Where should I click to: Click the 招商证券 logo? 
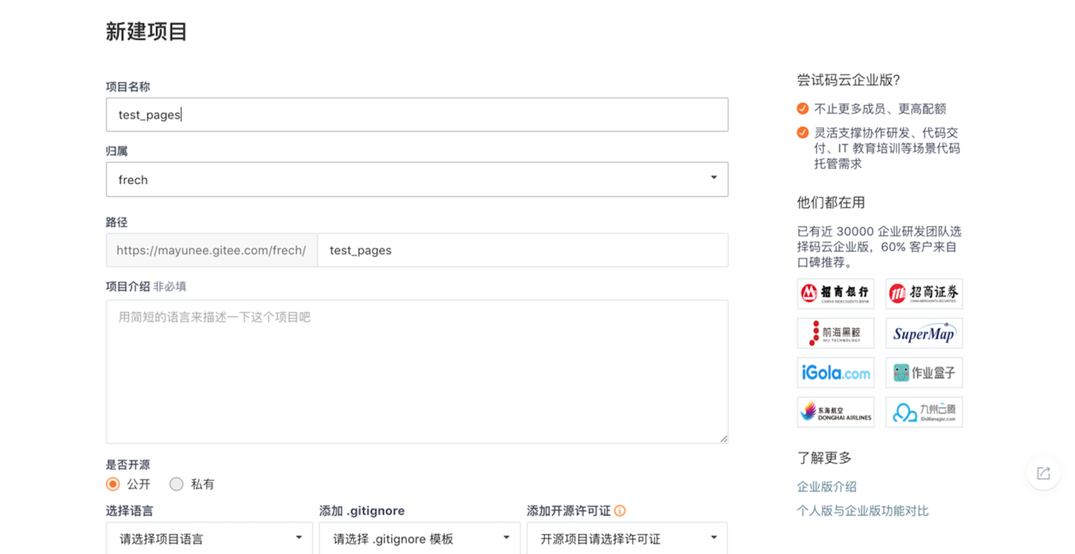(923, 293)
